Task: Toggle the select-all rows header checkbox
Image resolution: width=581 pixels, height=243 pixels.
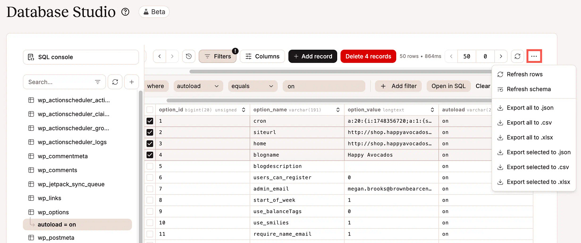Action: click(150, 110)
